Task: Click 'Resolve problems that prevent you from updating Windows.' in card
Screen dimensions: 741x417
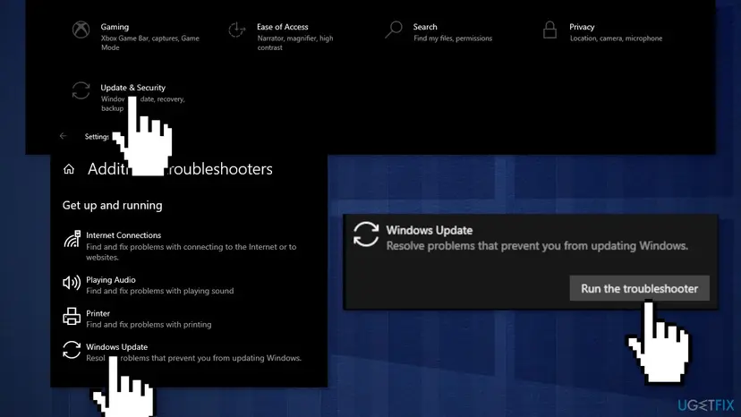Action: coord(537,246)
